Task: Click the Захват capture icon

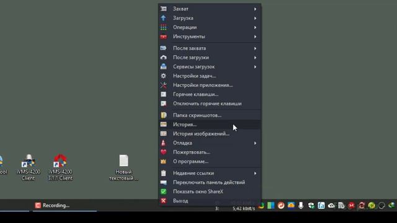Action: click(x=164, y=9)
